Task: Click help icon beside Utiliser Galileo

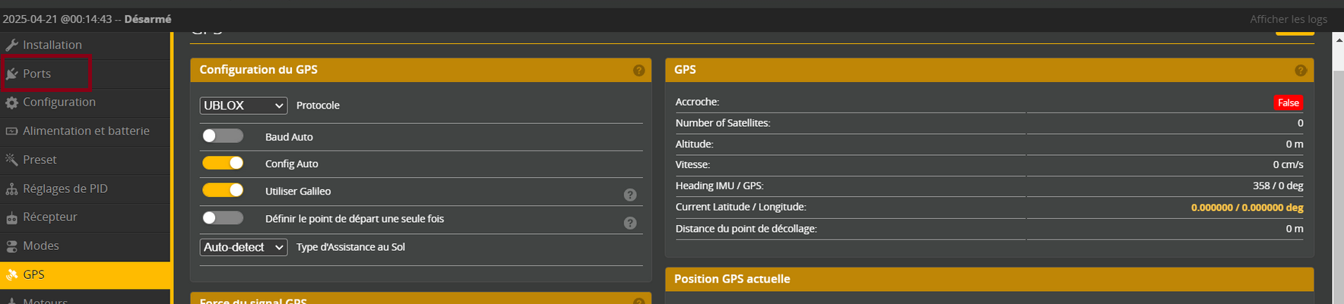Action: click(630, 195)
